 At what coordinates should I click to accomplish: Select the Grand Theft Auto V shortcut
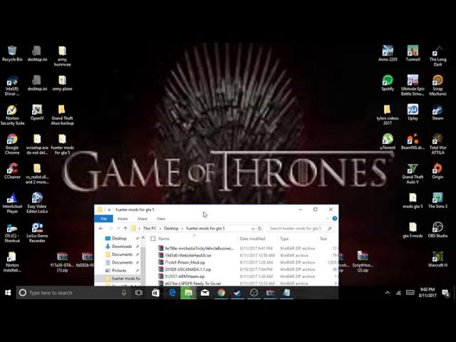click(x=413, y=173)
